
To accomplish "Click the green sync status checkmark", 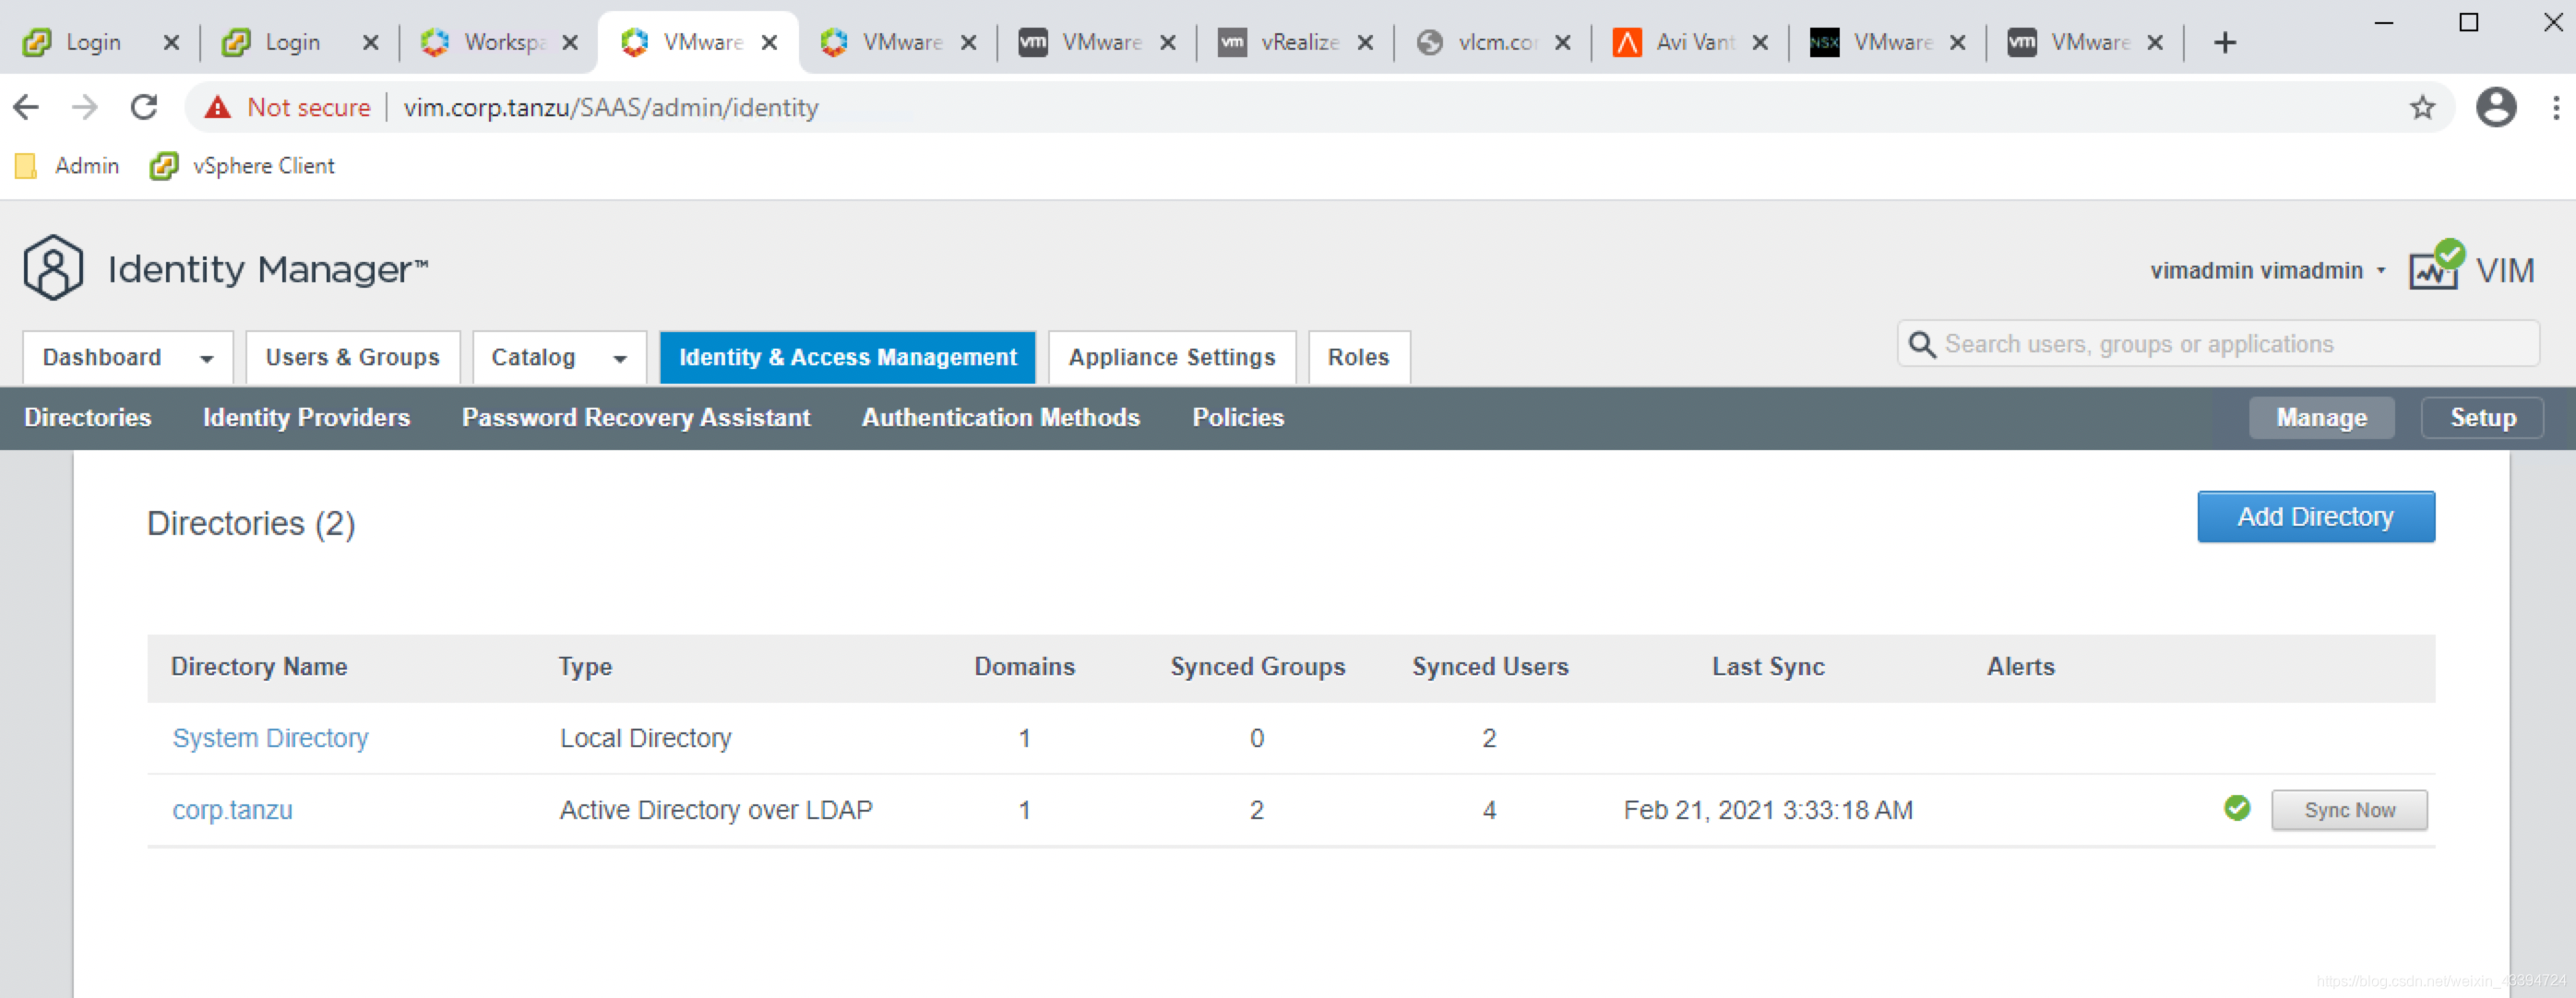I will 2237,808.
